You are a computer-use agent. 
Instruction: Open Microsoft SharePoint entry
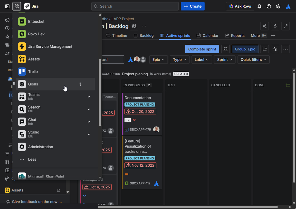55,176
